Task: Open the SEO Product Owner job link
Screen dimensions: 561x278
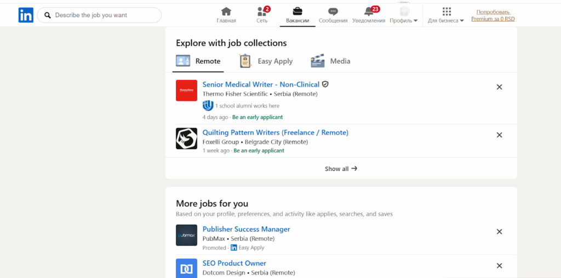Action: (x=234, y=263)
